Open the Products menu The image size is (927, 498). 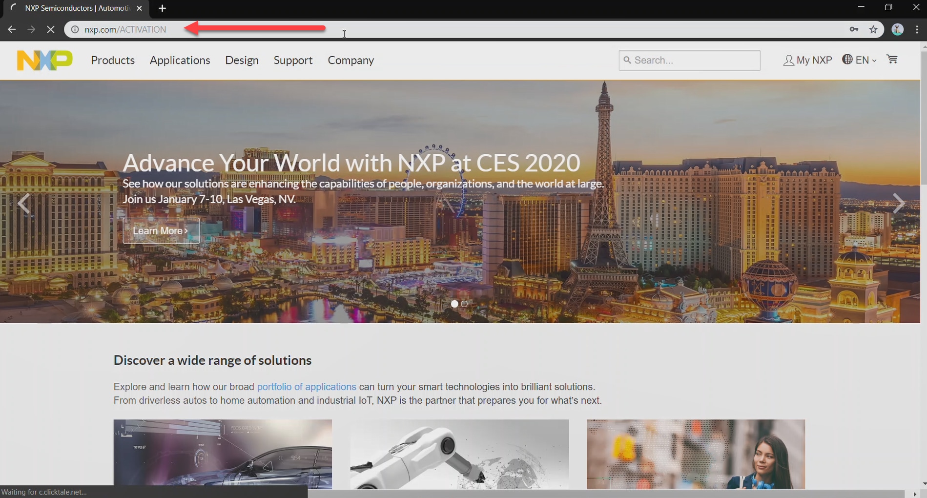tap(113, 60)
